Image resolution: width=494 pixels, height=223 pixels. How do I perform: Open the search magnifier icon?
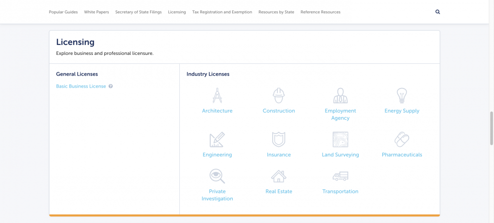[438, 12]
